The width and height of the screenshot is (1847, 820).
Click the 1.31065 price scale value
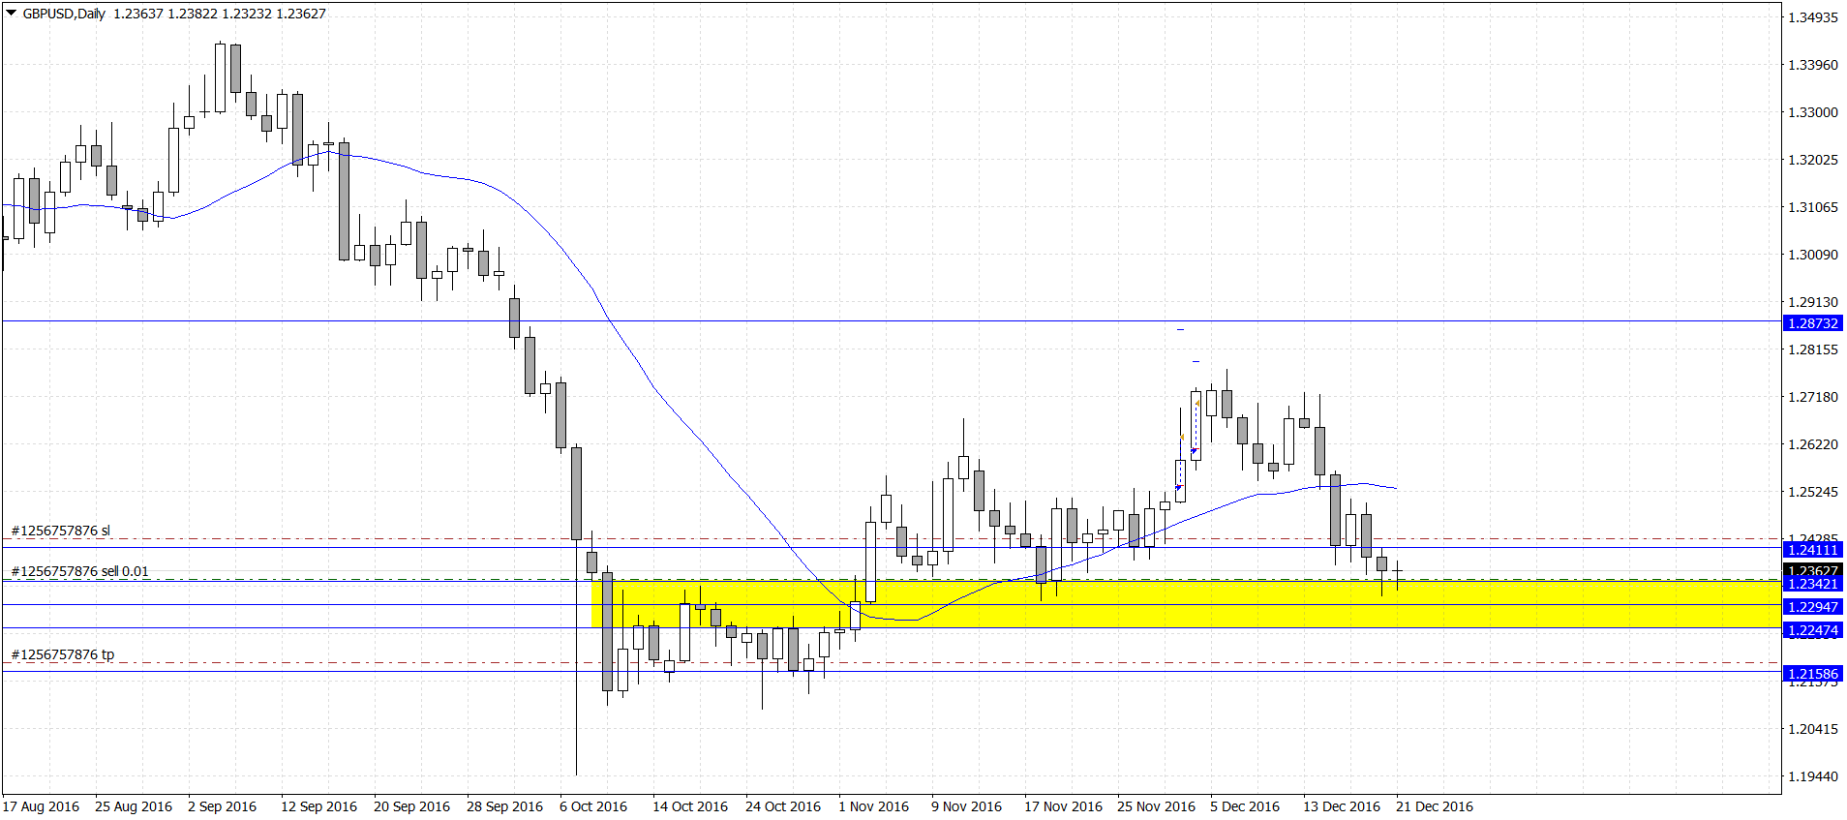click(x=1813, y=207)
